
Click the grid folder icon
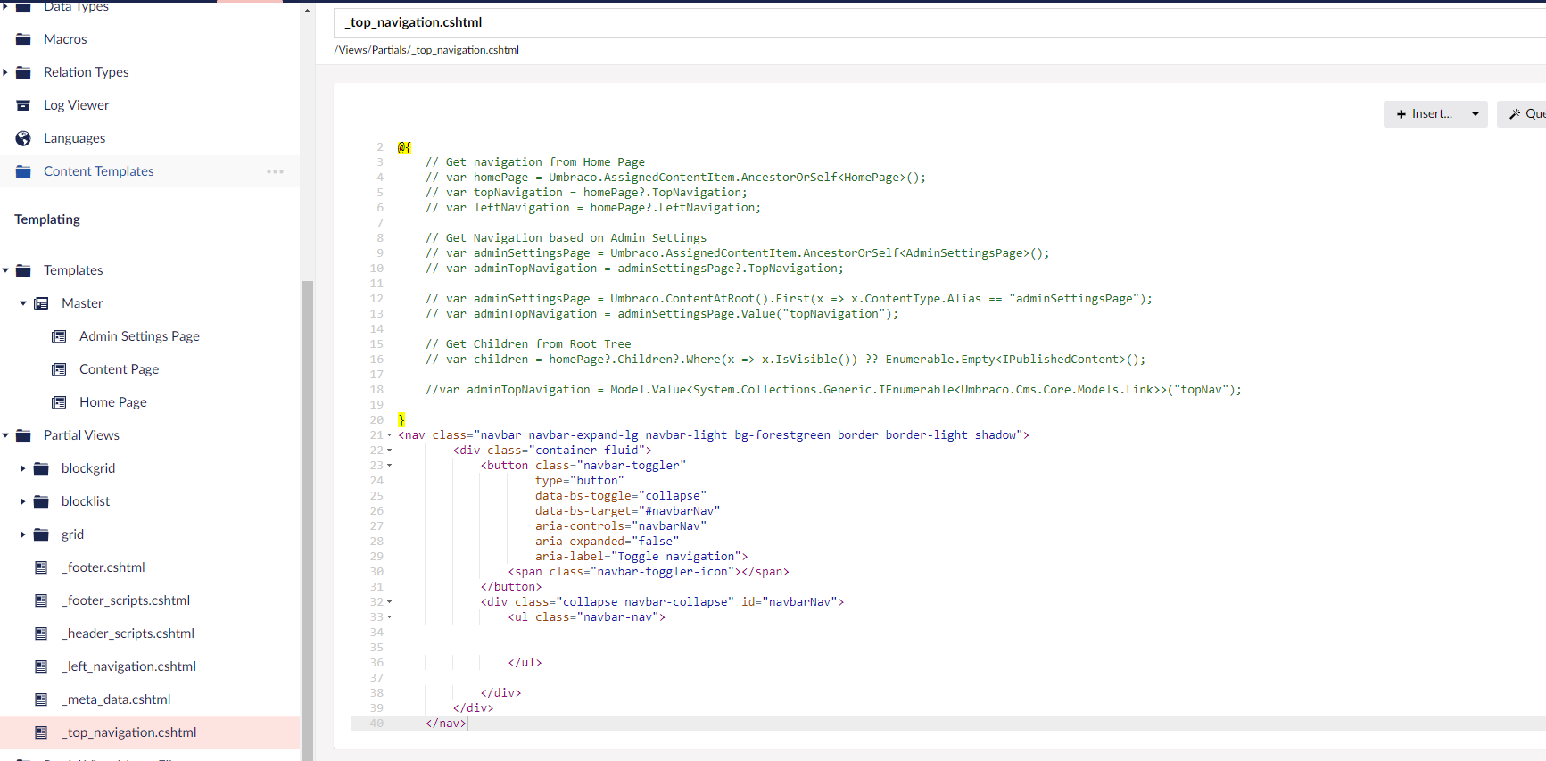pos(41,534)
